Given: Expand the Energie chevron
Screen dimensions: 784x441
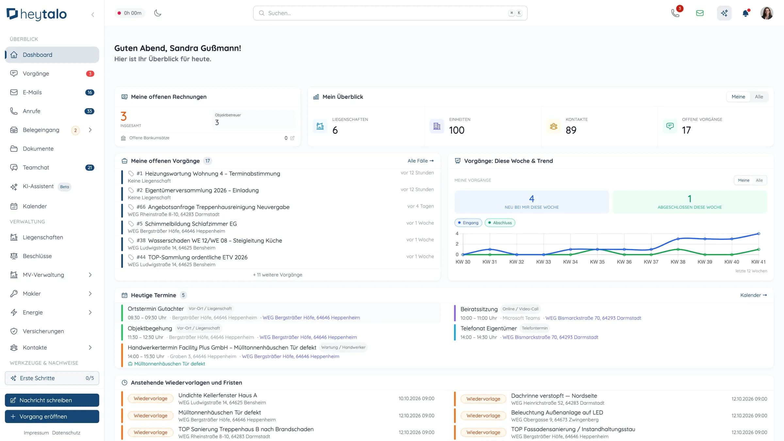Looking at the screenshot, I should [x=90, y=312].
